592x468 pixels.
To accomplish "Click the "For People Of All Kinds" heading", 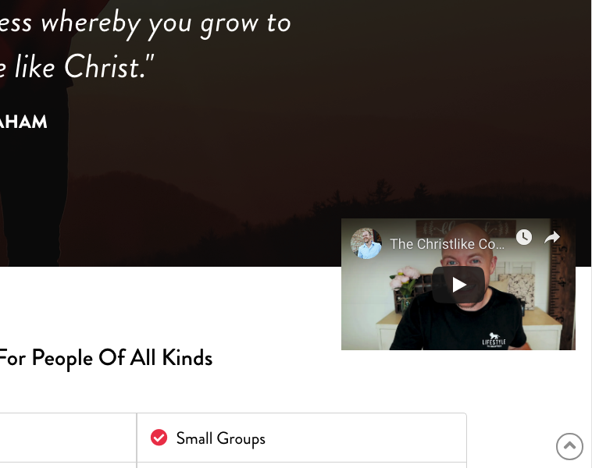I will pos(105,358).
